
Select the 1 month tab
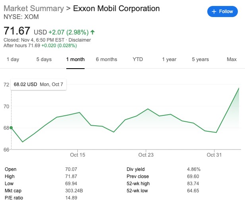(x=75, y=59)
